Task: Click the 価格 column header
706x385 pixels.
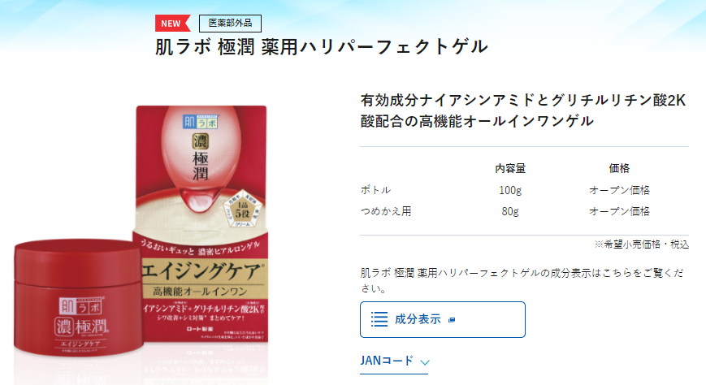Action: point(619,168)
